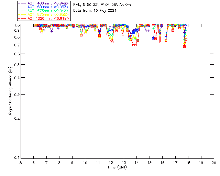Click the 'Data from: 10 May 2024' label
This screenshot has height=176, width=220.
[95, 11]
